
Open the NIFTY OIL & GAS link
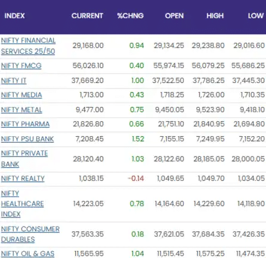click(x=27, y=254)
